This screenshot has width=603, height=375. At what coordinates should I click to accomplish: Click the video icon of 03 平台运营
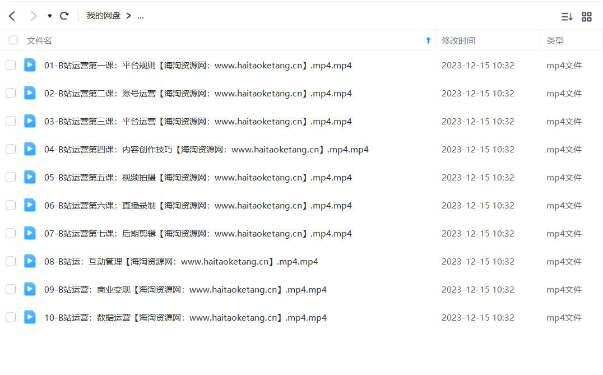coord(30,121)
